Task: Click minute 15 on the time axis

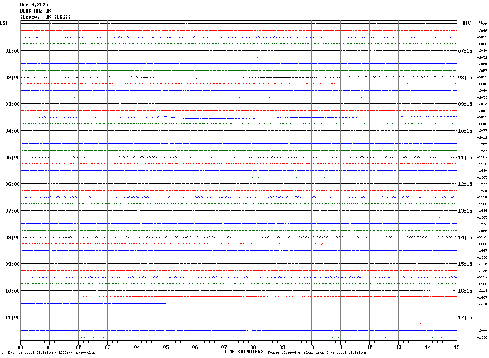Action: point(457,347)
